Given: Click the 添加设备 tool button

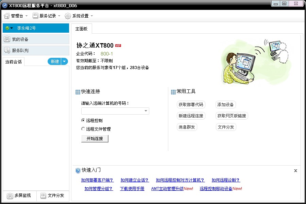Looking at the screenshot, I should [x=225, y=105].
